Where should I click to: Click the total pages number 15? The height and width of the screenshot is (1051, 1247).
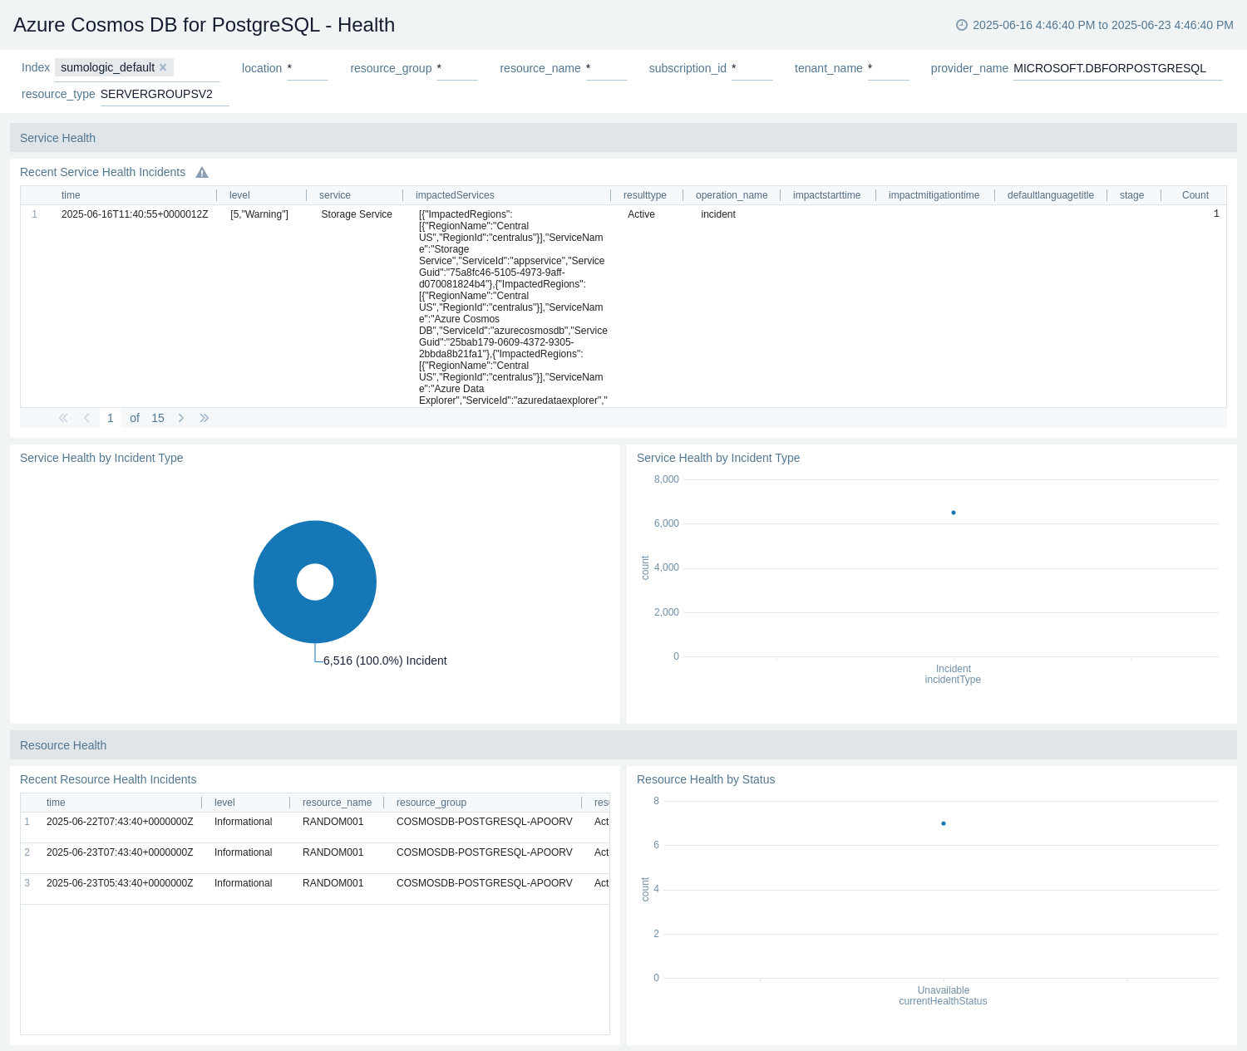[158, 418]
